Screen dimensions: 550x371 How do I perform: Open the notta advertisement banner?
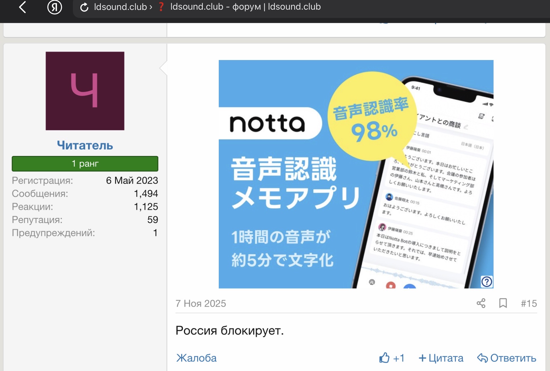click(356, 174)
